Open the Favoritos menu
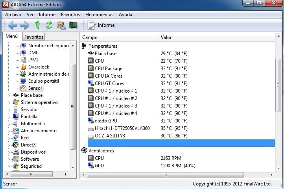 click(x=70, y=15)
